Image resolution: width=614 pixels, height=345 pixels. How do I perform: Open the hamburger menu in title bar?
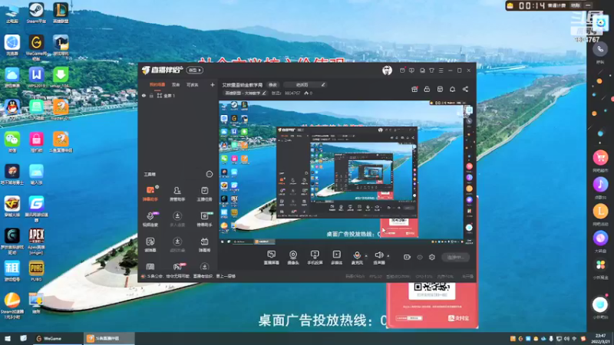tap(441, 71)
